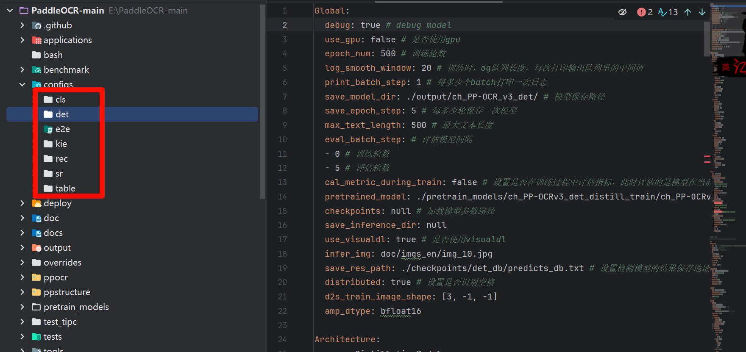Click the benchmark folder icon
The height and width of the screenshot is (352, 746).
[36, 70]
